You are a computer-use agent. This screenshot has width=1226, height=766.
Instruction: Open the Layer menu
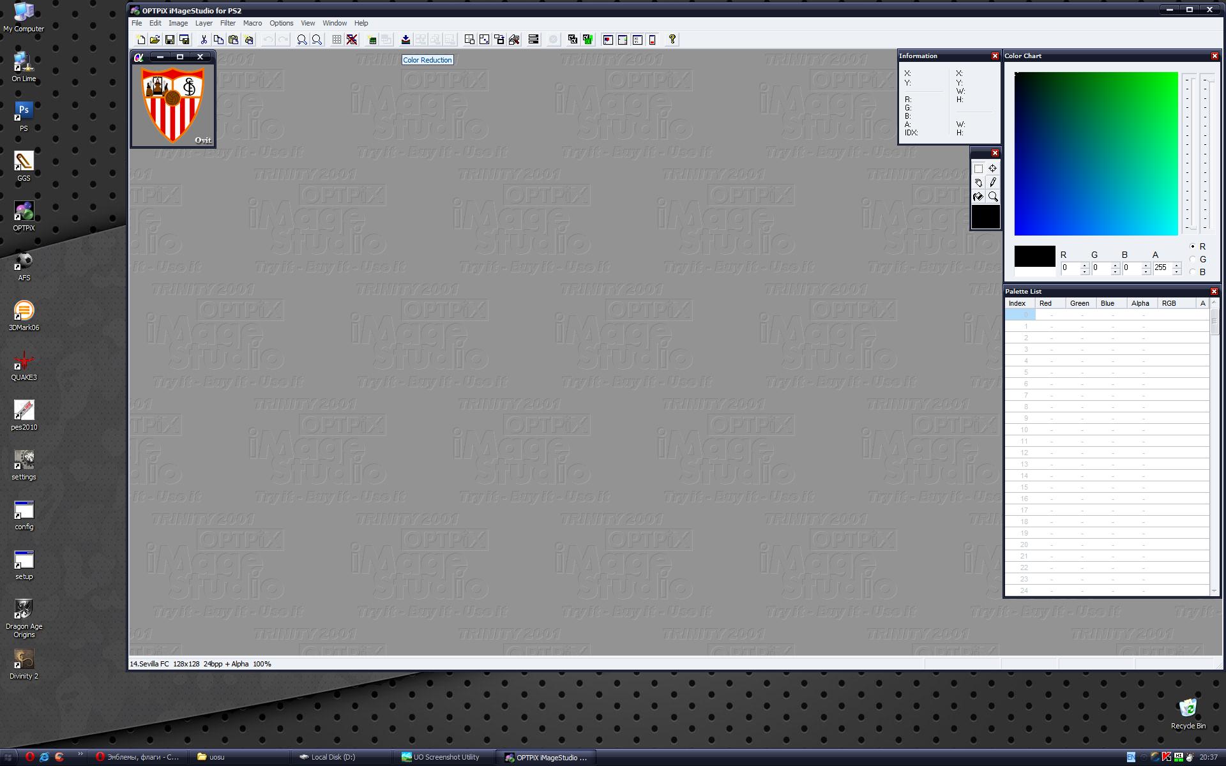point(204,23)
